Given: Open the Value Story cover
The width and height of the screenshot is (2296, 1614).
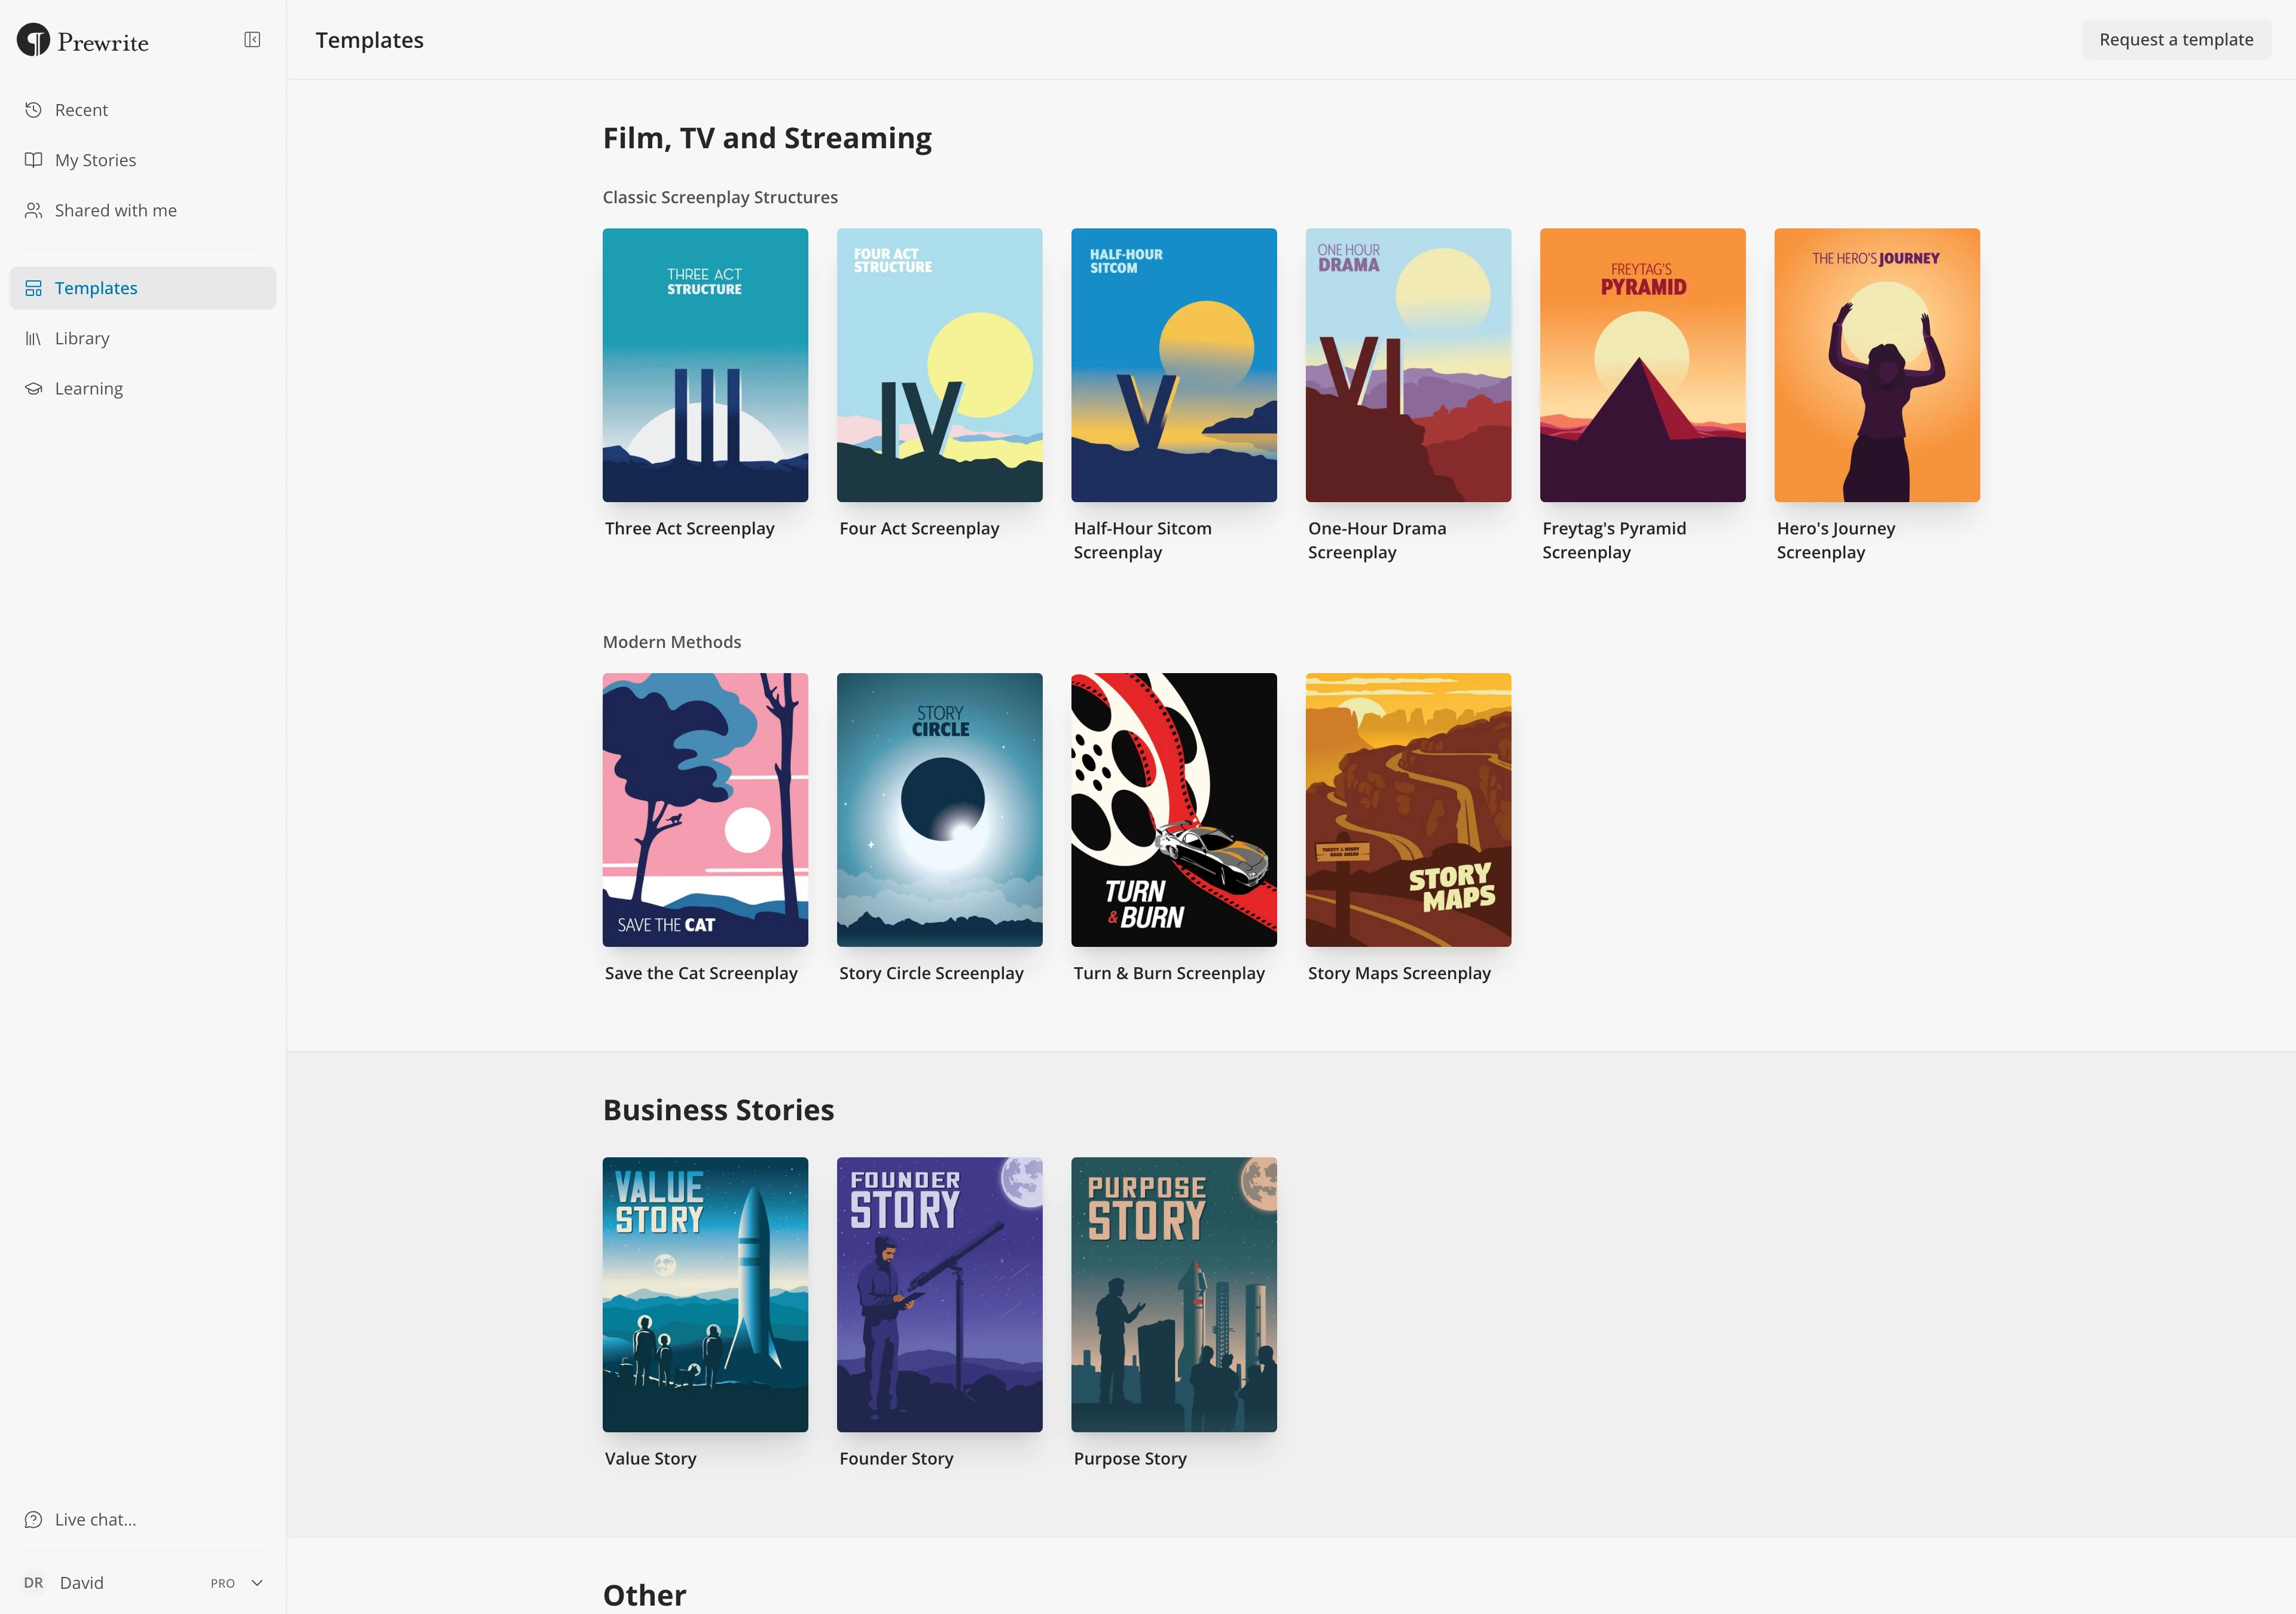Looking at the screenshot, I should coord(705,1295).
